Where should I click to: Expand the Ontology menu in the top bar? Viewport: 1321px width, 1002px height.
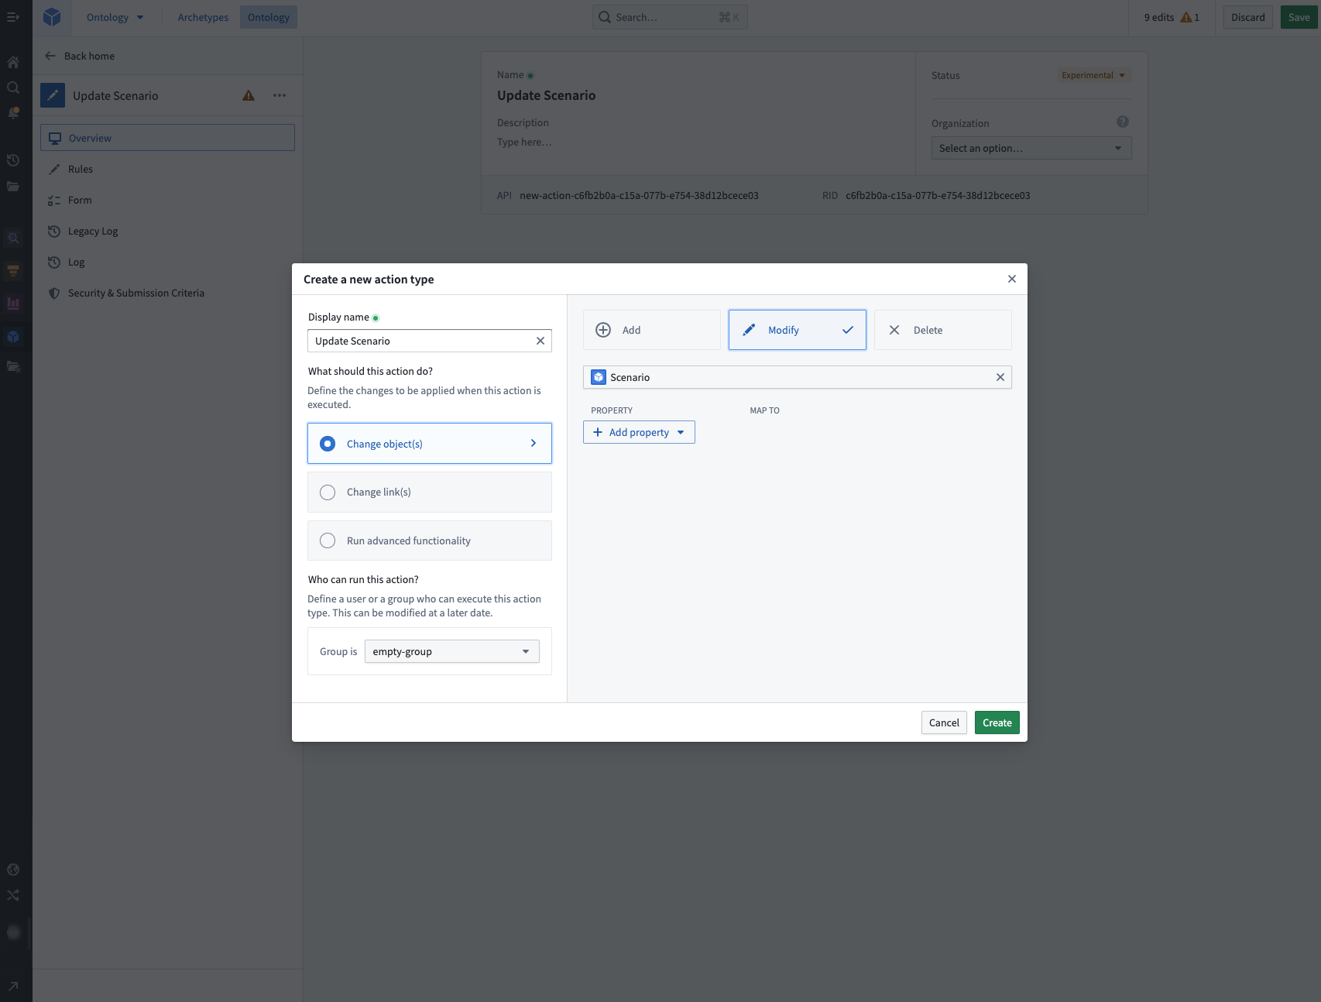pyautogui.click(x=115, y=17)
